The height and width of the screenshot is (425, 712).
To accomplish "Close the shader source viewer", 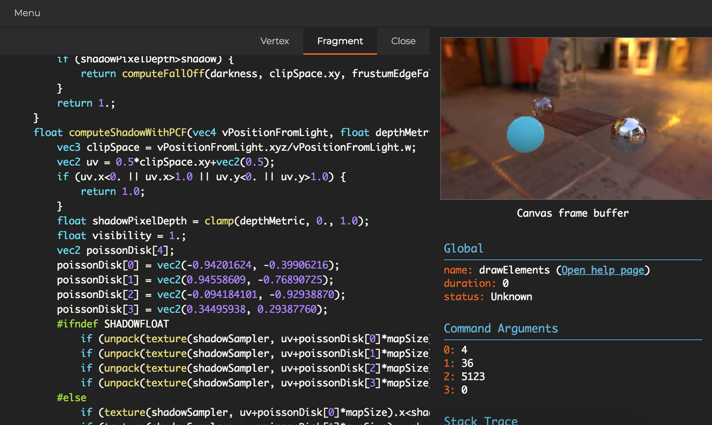I will tap(403, 41).
